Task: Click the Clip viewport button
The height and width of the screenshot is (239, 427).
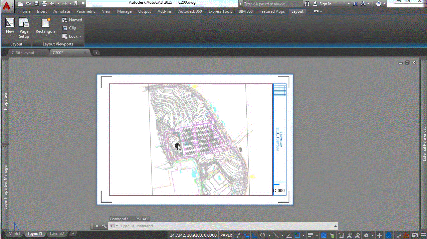Action: [69, 28]
